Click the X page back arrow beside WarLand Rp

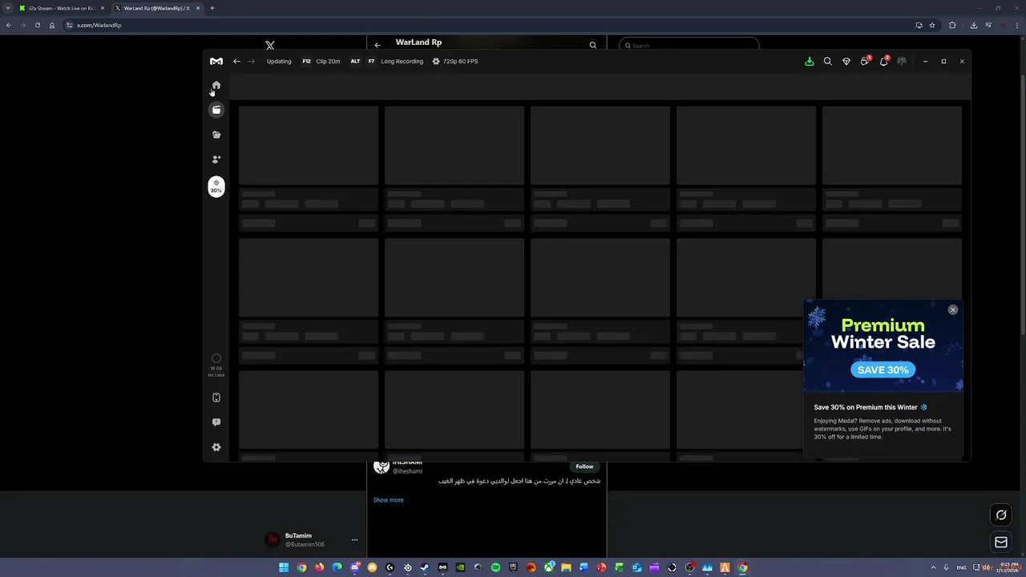[x=378, y=46]
